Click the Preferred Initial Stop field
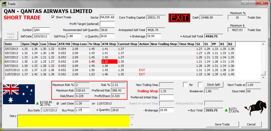The image size is (271, 131). [x=166, y=97]
